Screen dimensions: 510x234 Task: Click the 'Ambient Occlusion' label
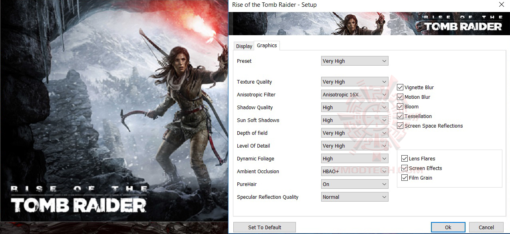click(x=258, y=171)
